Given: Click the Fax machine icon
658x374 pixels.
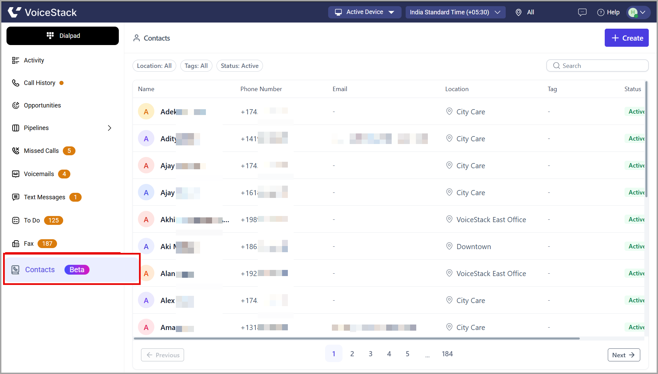Looking at the screenshot, I should [x=16, y=244].
